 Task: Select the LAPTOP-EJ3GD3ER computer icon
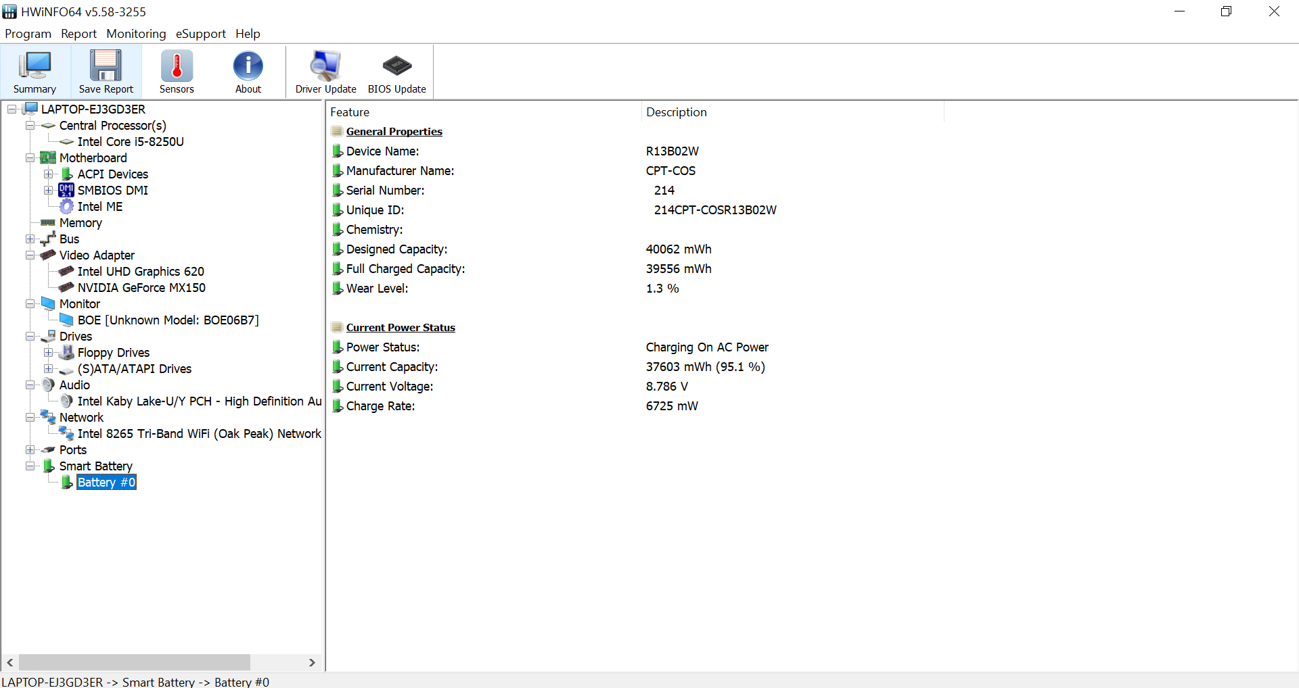pyautogui.click(x=31, y=109)
